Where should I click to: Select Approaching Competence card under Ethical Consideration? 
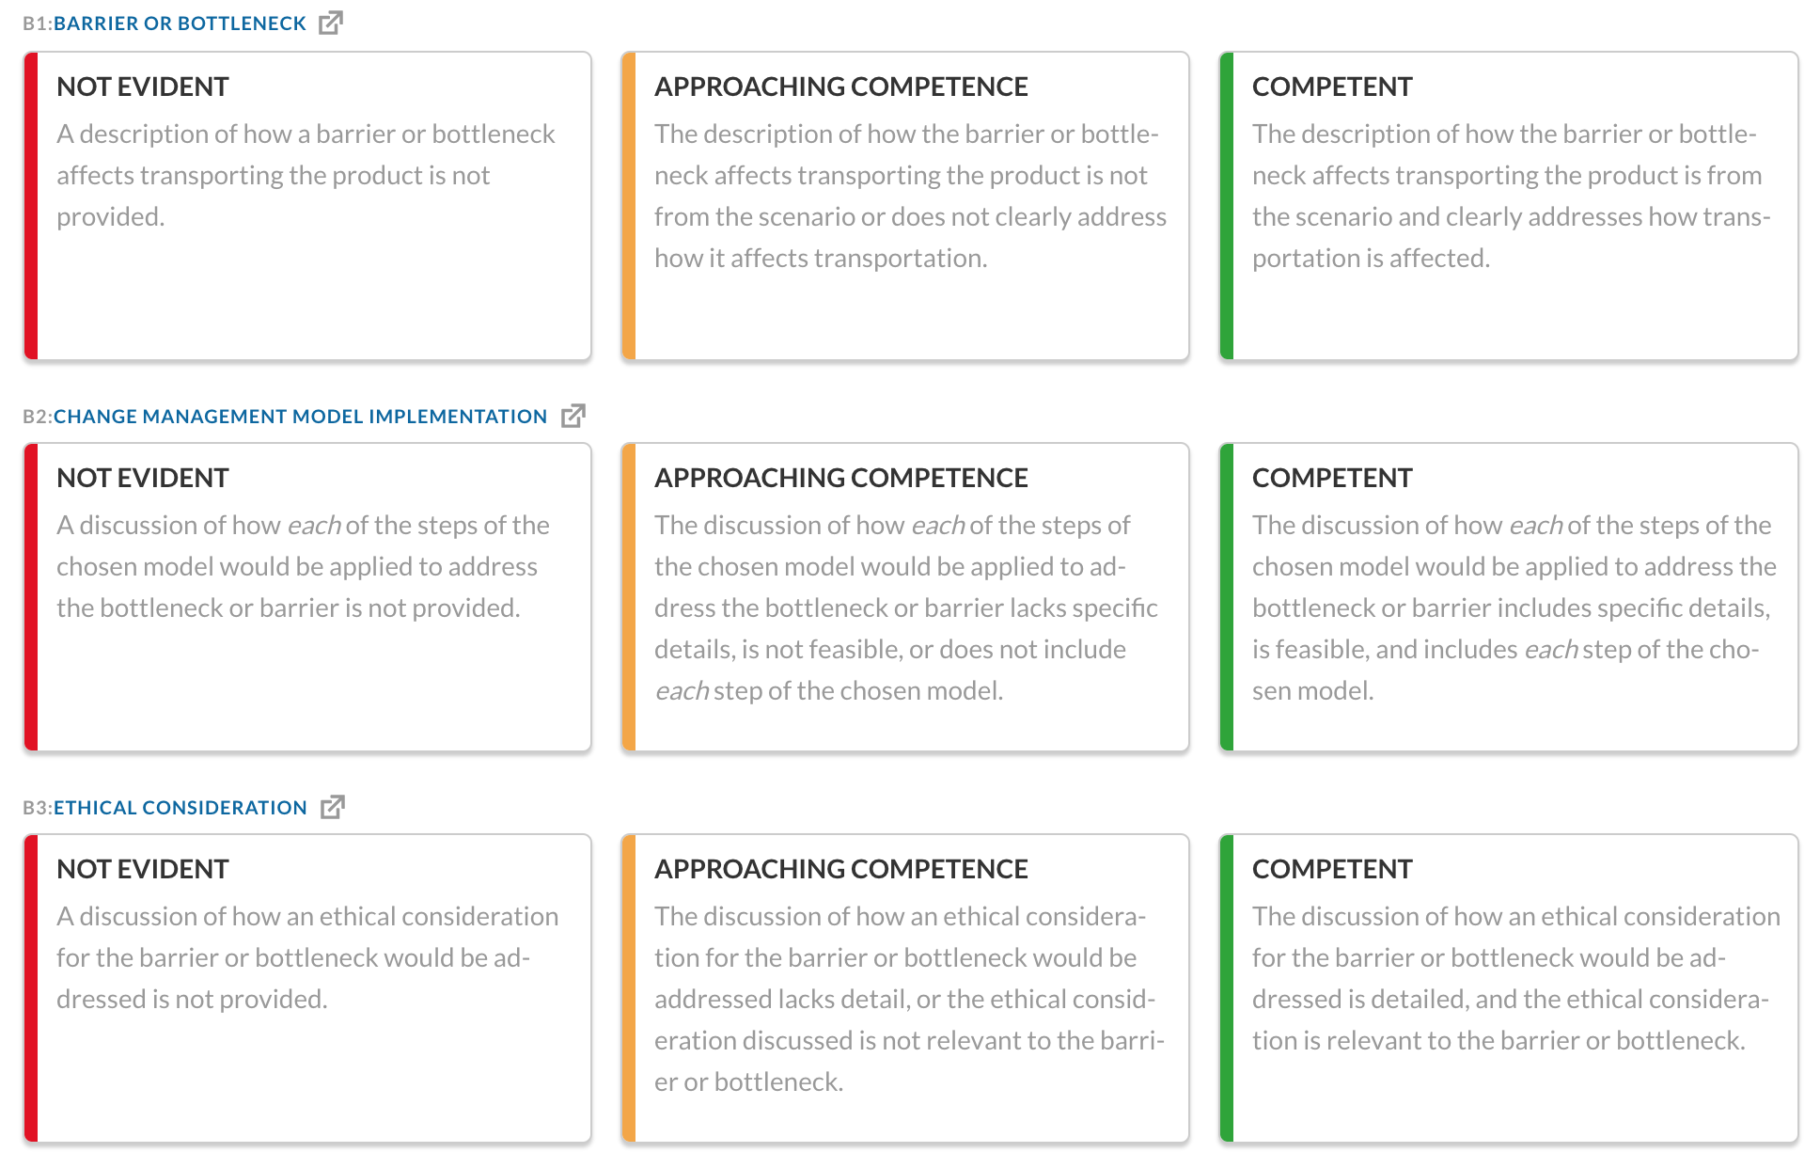[905, 988]
